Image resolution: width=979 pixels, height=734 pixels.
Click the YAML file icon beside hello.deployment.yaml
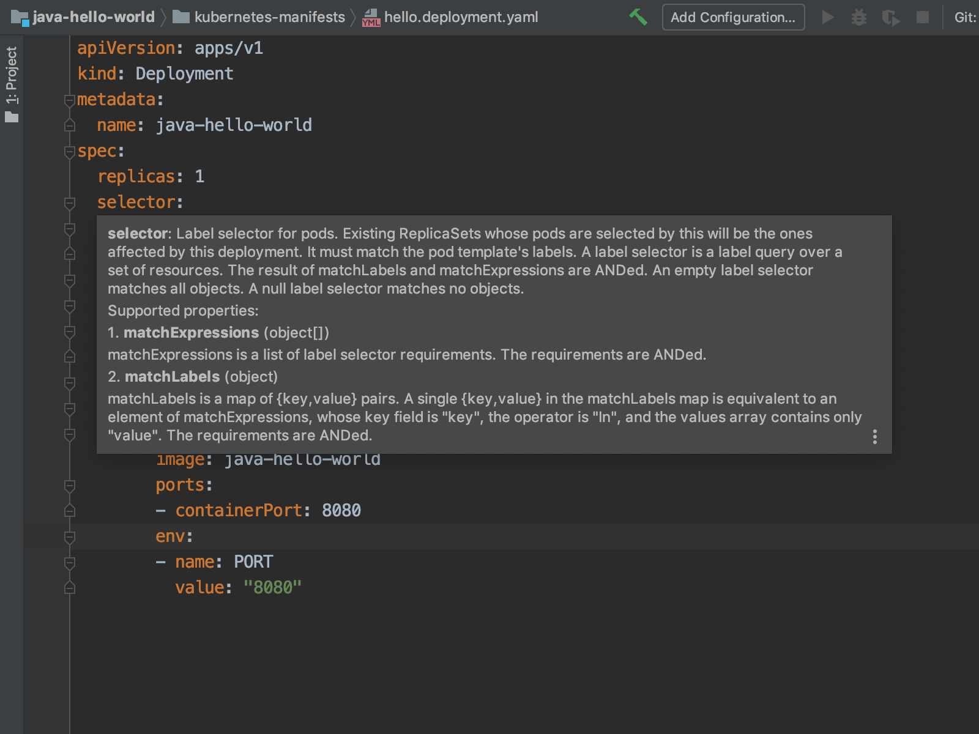tap(371, 17)
